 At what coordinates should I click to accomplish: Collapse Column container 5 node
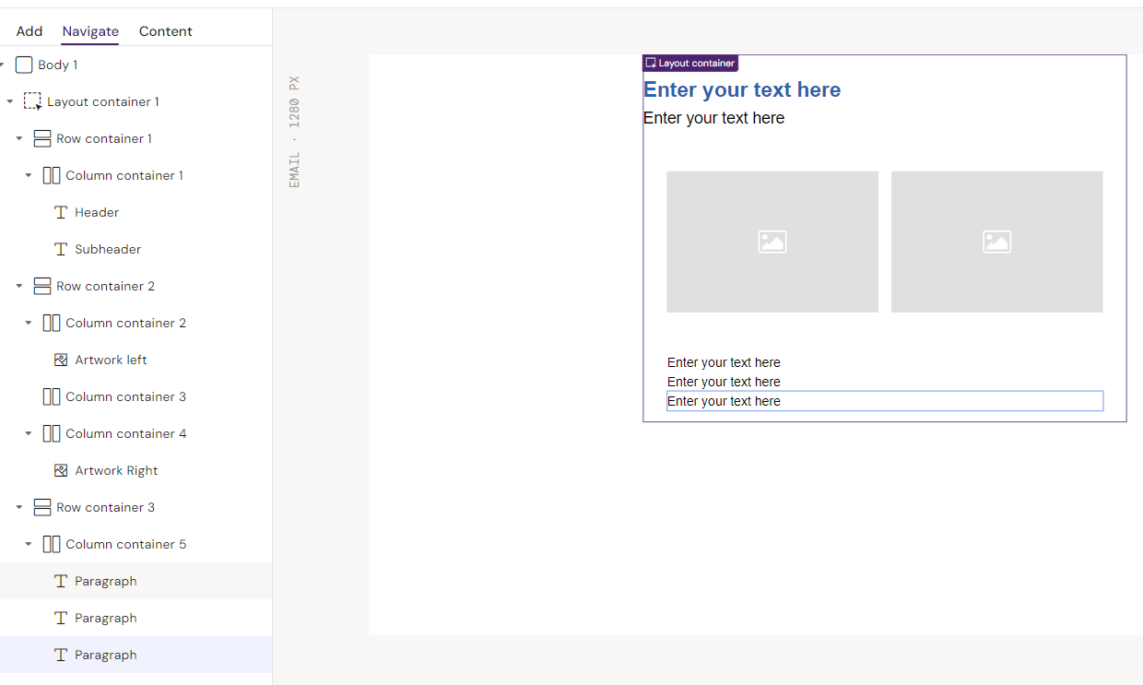coord(29,544)
